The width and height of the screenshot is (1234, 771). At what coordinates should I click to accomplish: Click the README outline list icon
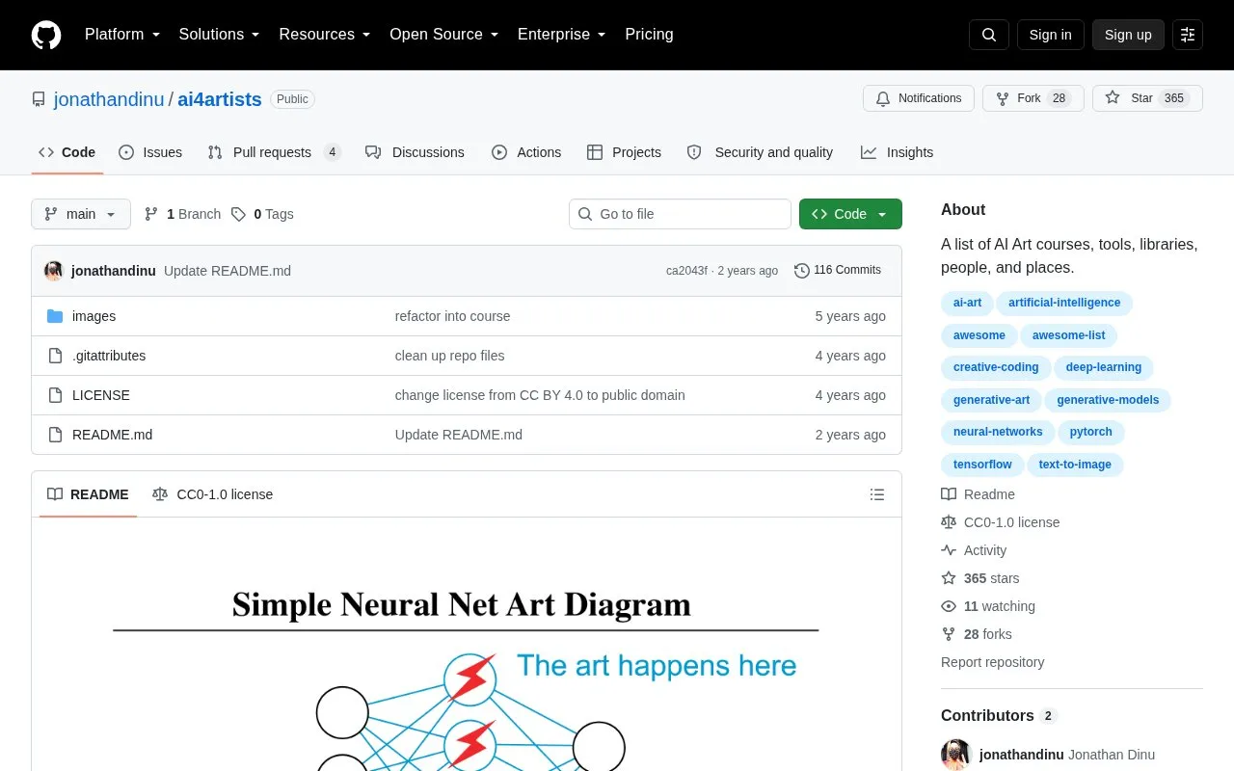[x=877, y=494]
